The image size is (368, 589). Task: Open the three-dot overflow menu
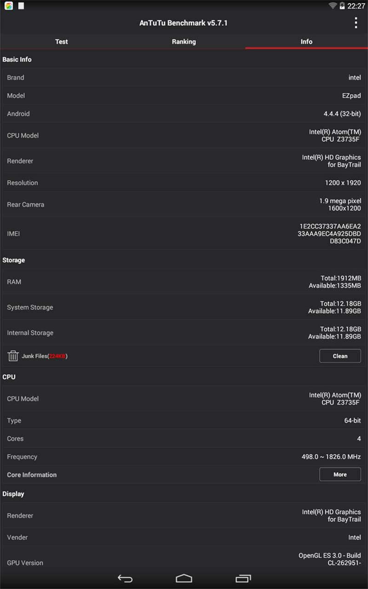click(356, 23)
